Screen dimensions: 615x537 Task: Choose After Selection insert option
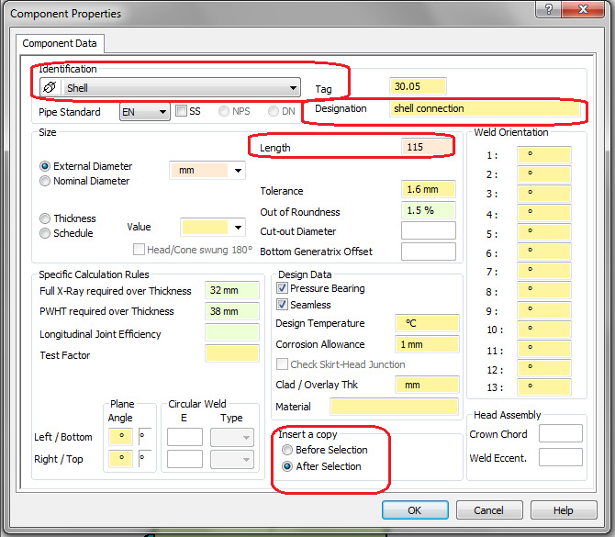(x=287, y=466)
